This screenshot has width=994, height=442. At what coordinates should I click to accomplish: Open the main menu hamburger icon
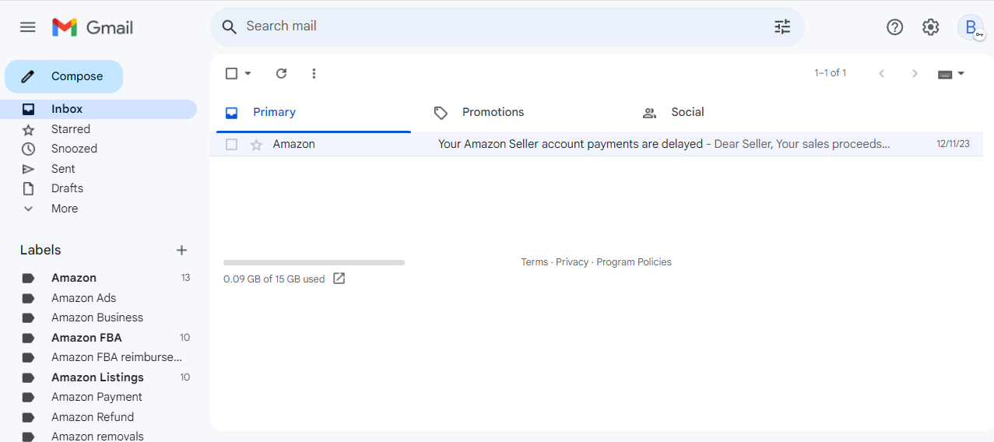28,27
